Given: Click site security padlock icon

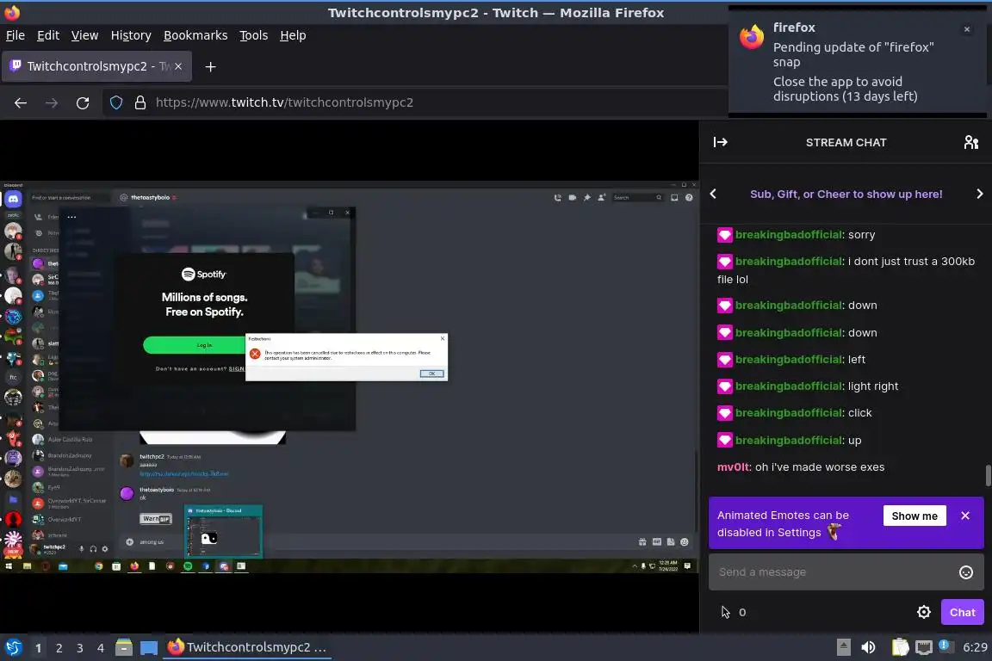Looking at the screenshot, I should 140,102.
